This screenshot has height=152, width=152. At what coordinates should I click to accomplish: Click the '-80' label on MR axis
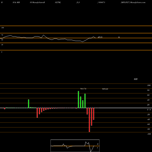tap(148, 129)
